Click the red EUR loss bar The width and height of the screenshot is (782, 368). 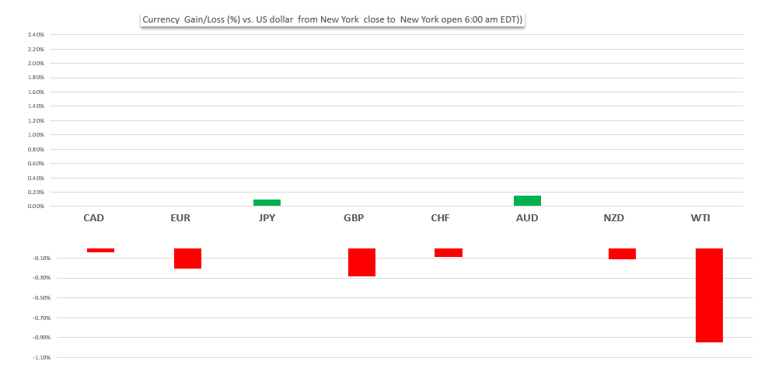[x=187, y=259]
